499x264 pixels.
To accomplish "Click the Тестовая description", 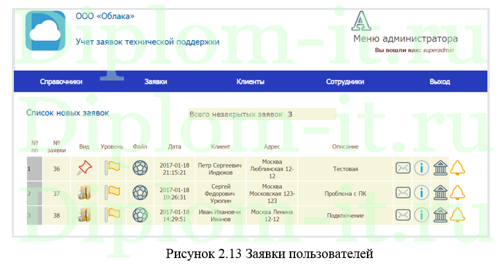I will [345, 169].
